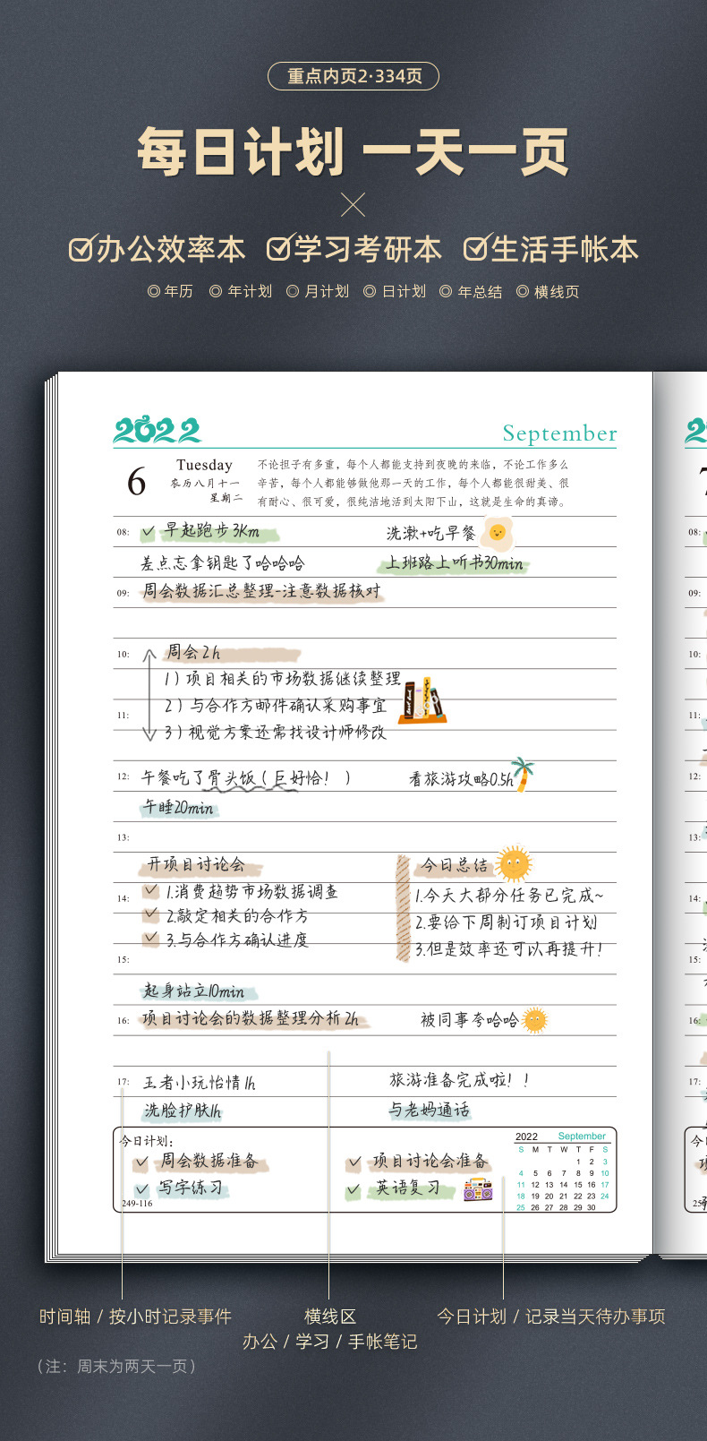Click the palm tree sticker after 看旅游攻略0.5h
707x1441 pixels.
tap(523, 775)
